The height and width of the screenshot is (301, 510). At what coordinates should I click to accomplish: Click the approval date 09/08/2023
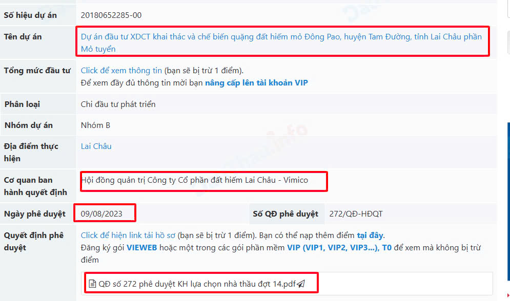[101, 213]
